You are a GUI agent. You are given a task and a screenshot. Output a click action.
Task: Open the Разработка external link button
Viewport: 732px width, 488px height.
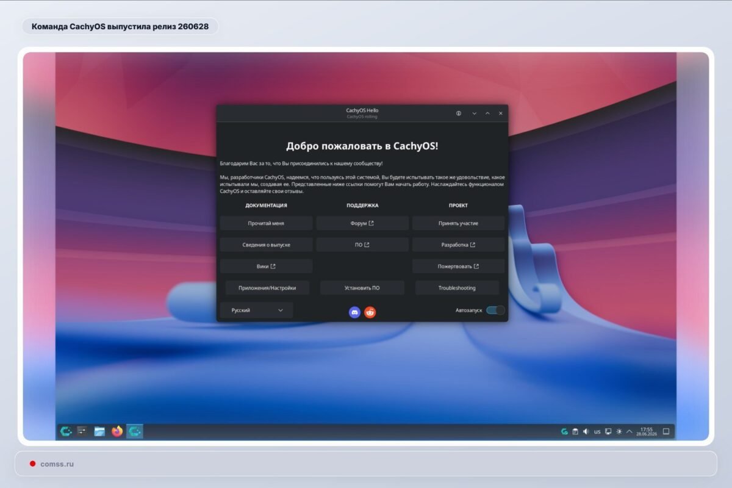(458, 245)
